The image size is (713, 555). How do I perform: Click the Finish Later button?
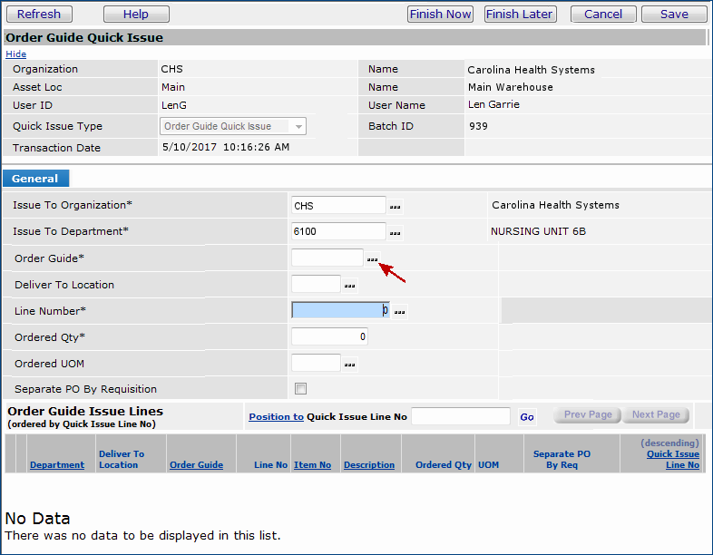(x=520, y=15)
